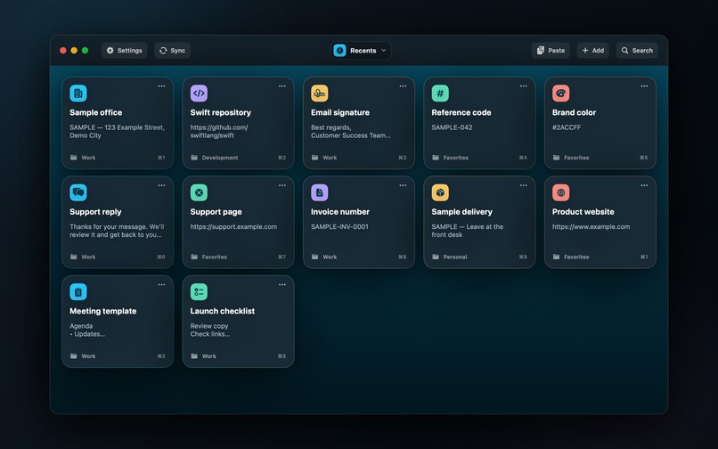Open more options for Reference code card
Viewport: 718px width, 449px height.
[524, 86]
